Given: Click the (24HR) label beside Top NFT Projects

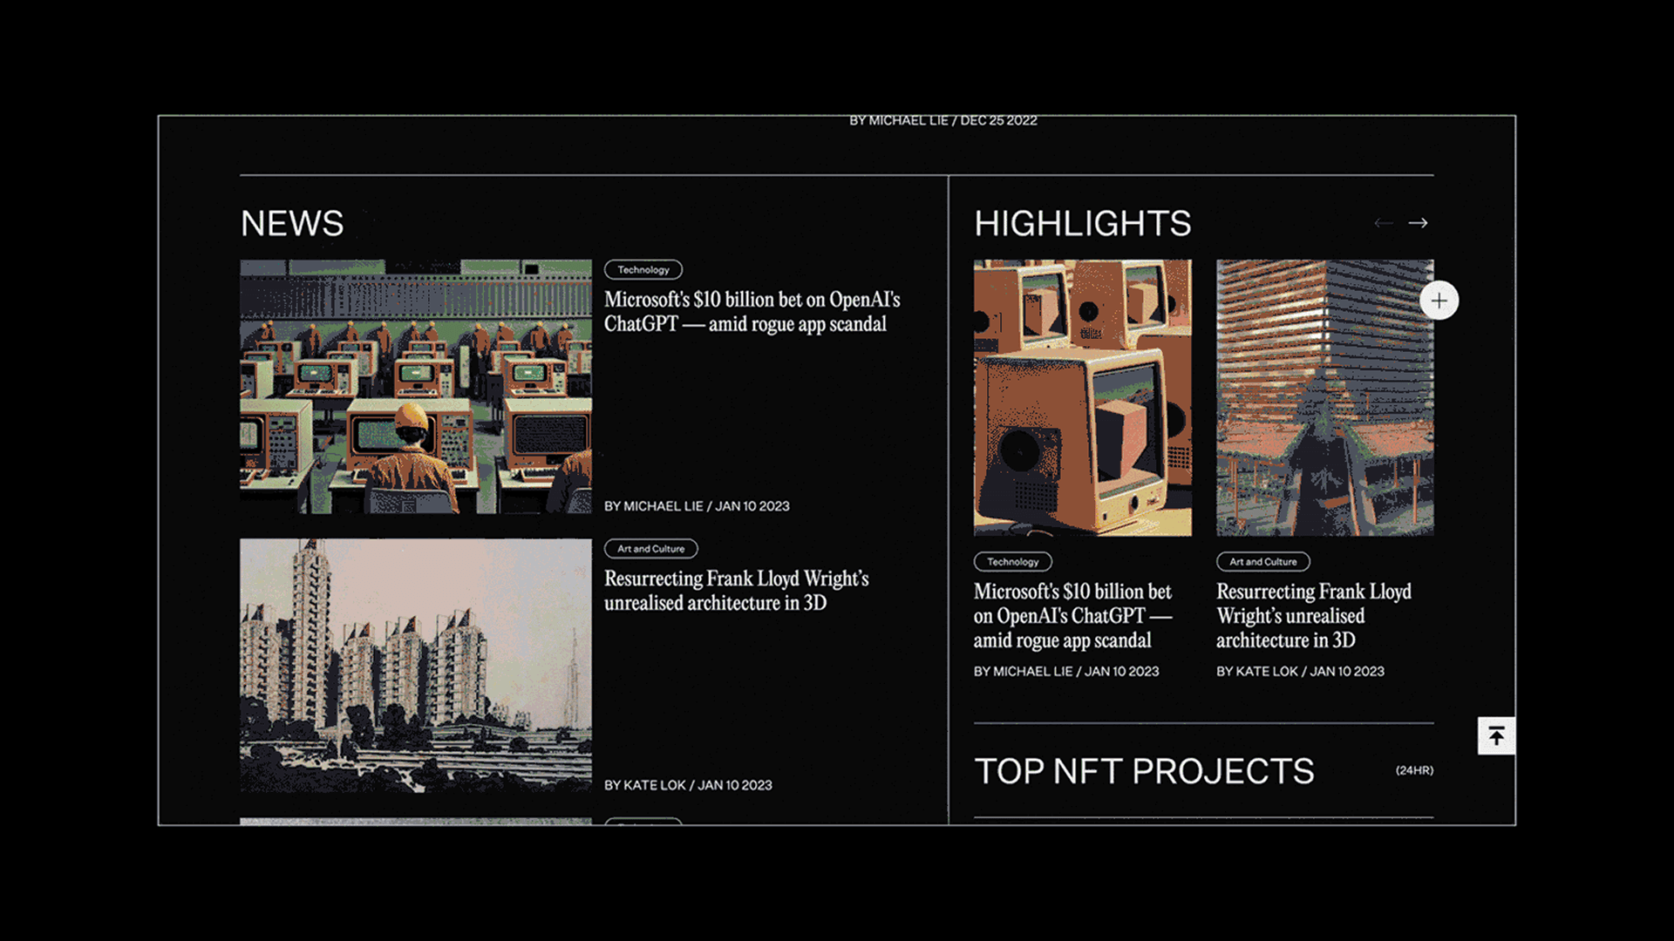Looking at the screenshot, I should [1413, 770].
